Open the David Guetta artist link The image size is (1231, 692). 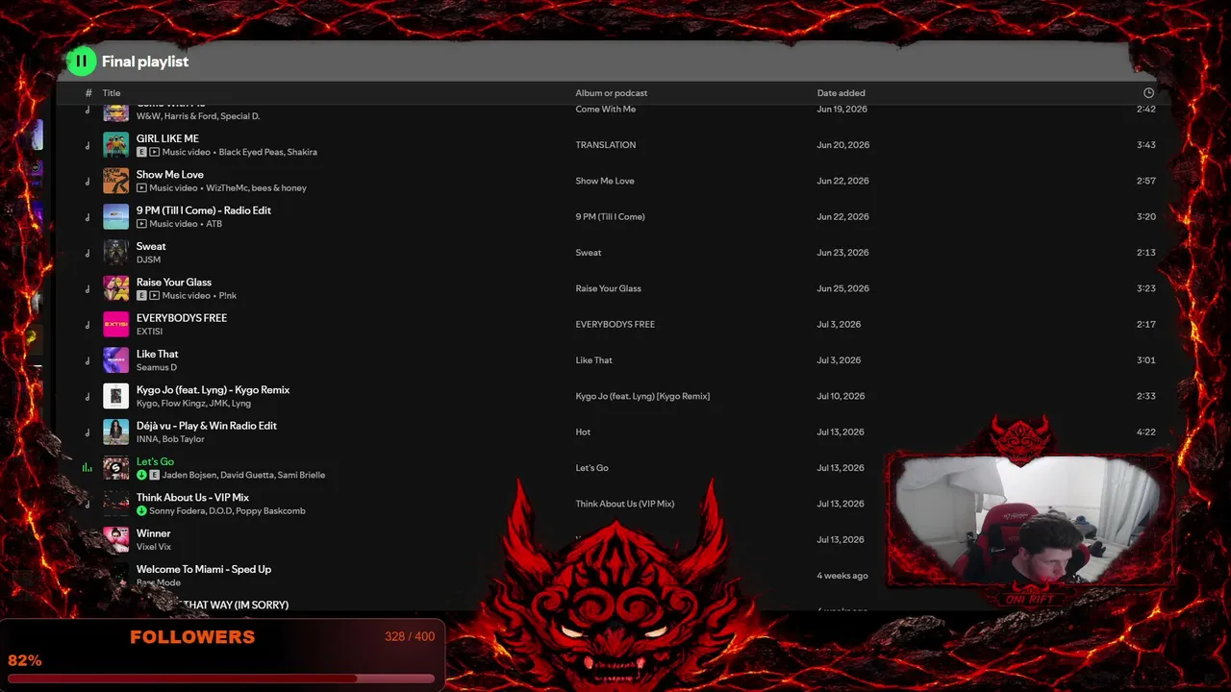tap(245, 475)
